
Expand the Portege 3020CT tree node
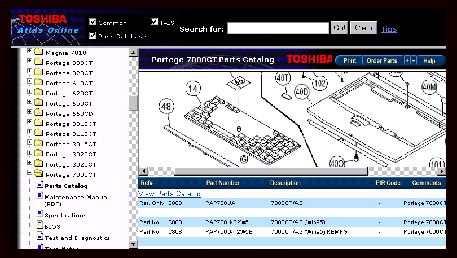(29, 152)
